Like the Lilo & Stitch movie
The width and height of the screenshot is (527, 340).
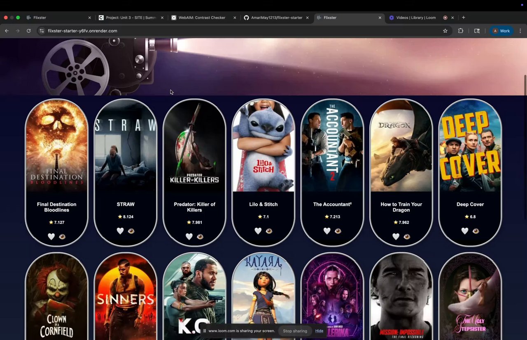(258, 231)
